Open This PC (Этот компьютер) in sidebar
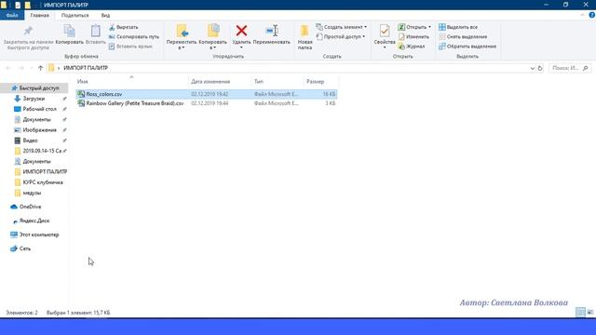The image size is (596, 335). coord(39,234)
